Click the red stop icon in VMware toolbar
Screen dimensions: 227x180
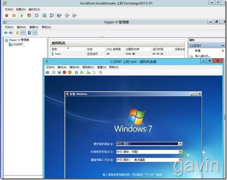[7, 15]
